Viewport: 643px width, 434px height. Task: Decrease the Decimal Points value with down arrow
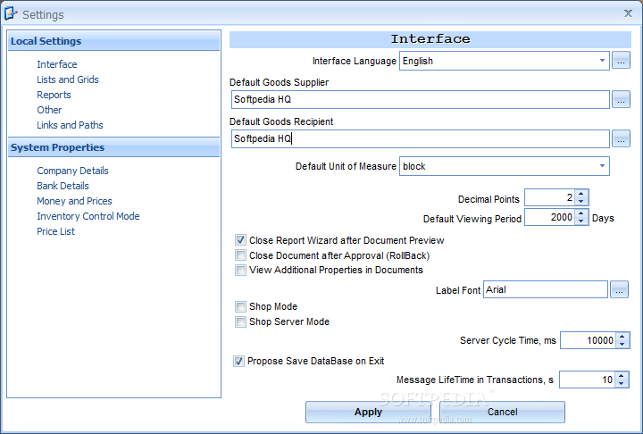click(581, 202)
